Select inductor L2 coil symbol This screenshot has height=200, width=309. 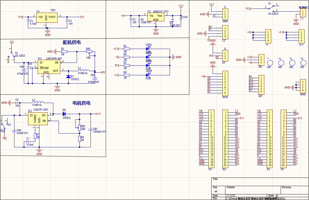tap(38, 102)
